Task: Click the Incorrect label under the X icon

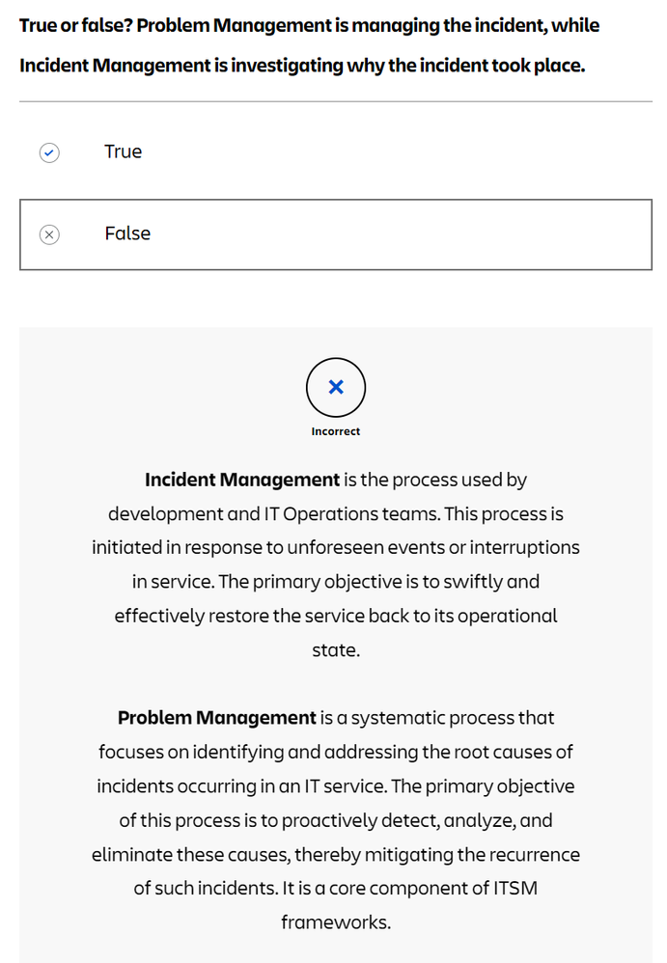Action: coord(335,431)
